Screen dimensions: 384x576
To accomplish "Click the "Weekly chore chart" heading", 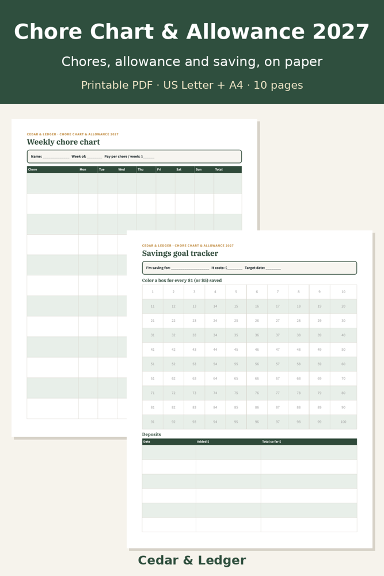I will point(63,142).
